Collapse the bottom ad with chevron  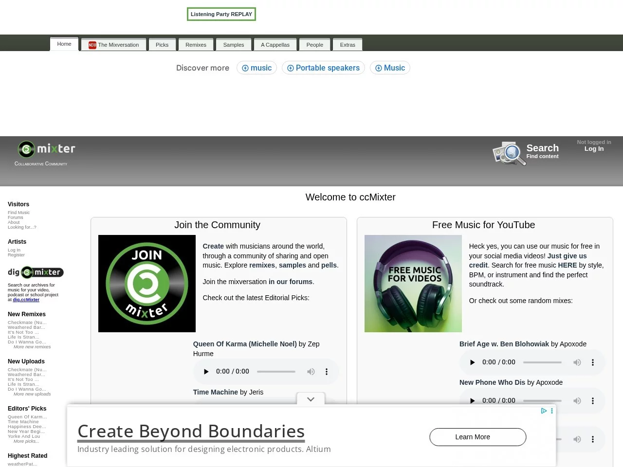point(311,399)
